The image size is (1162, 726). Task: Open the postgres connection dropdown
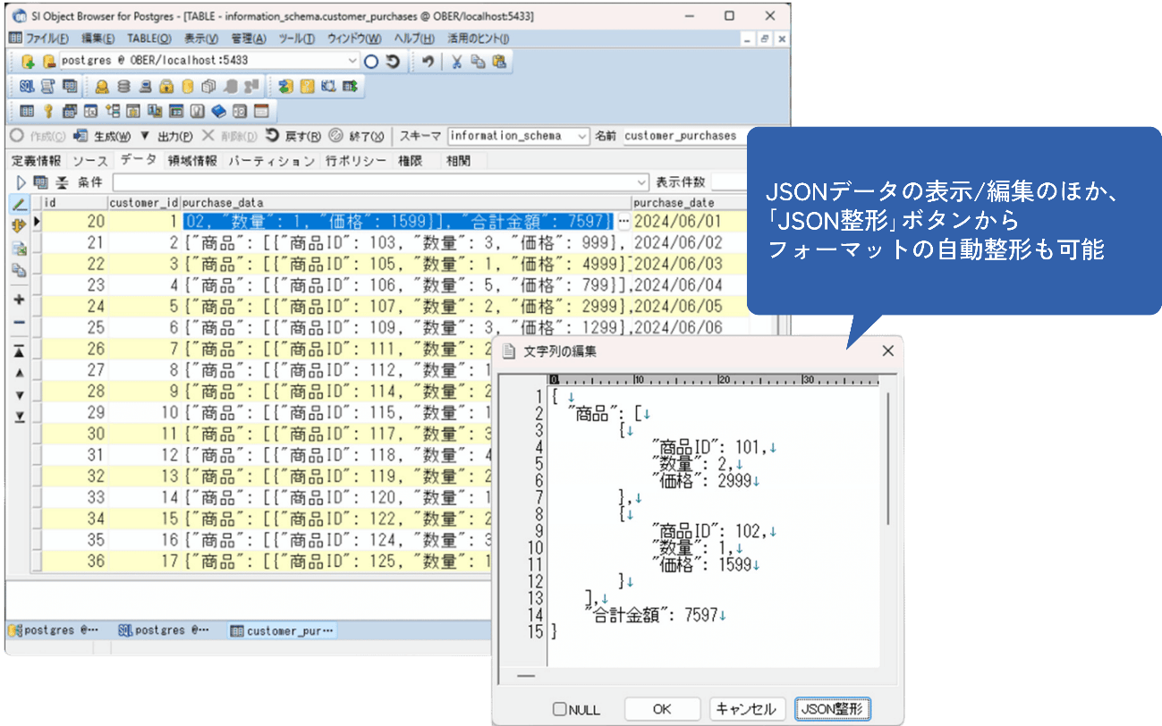pyautogui.click(x=352, y=61)
